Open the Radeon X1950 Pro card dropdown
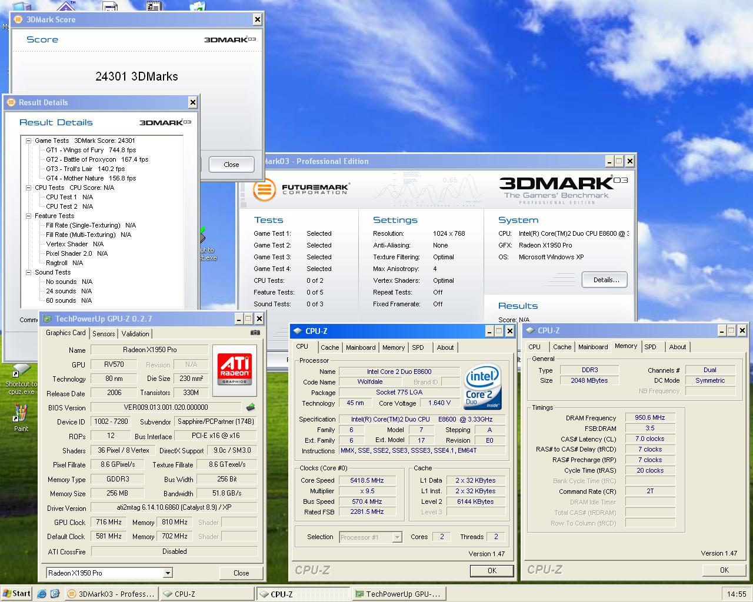This screenshot has width=753, height=602. pos(168,573)
